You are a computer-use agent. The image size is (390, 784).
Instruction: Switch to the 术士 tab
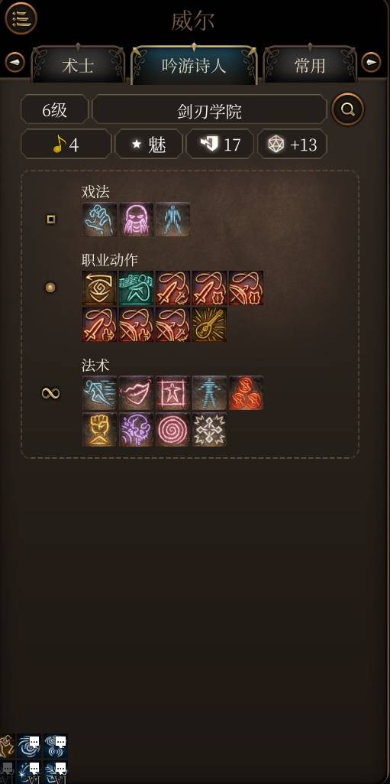pyautogui.click(x=78, y=64)
